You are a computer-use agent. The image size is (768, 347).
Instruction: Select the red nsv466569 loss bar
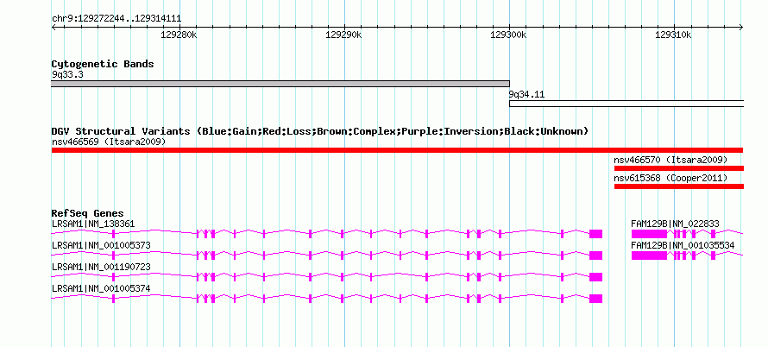tap(397, 150)
